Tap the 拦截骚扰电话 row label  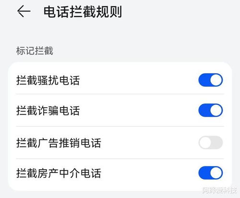(48, 80)
